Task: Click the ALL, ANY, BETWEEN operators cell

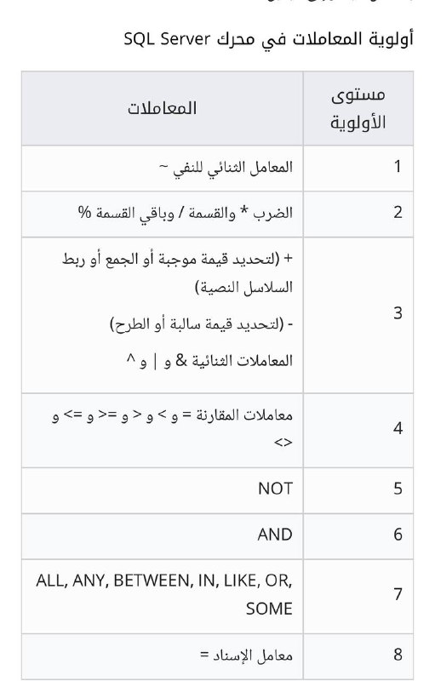Action: pos(162,597)
